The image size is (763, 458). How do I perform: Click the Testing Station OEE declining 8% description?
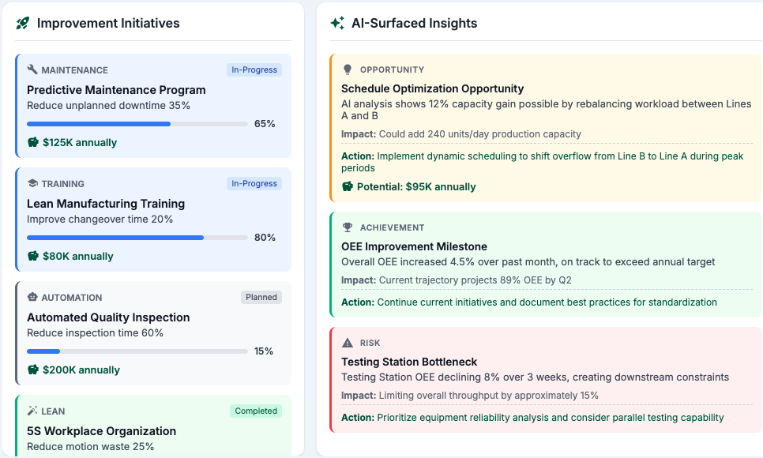tap(535, 377)
